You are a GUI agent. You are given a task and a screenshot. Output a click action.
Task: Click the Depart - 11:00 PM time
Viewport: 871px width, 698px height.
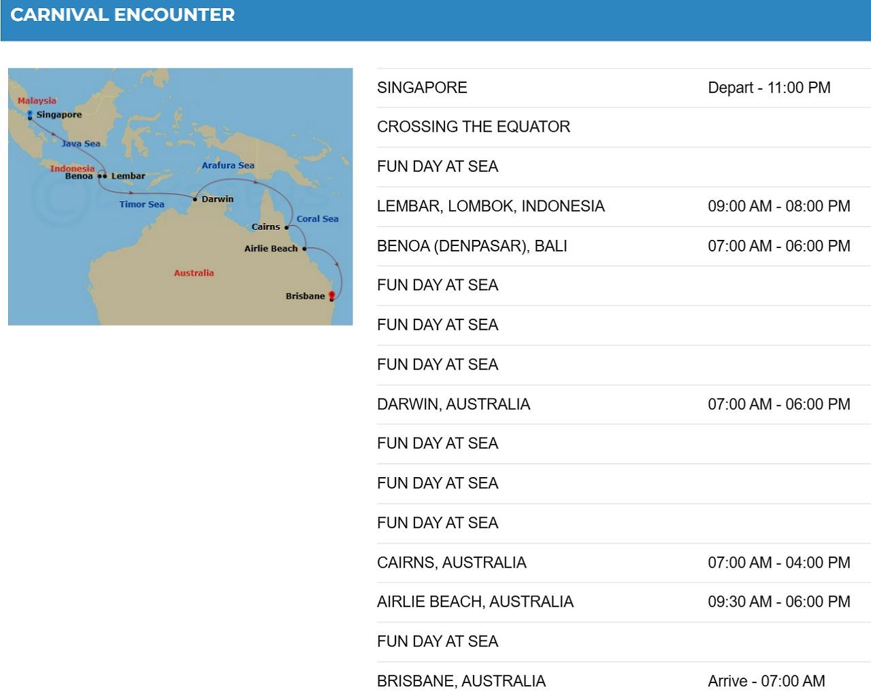click(769, 88)
